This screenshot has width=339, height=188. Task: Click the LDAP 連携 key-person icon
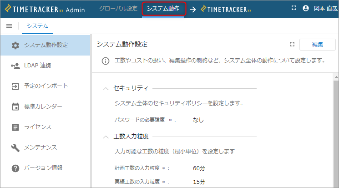(x=15, y=66)
